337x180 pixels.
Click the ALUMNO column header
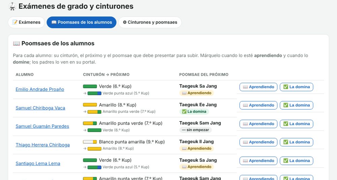[25, 75]
